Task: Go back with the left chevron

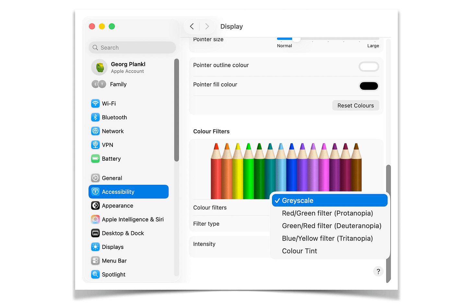Action: click(x=192, y=26)
